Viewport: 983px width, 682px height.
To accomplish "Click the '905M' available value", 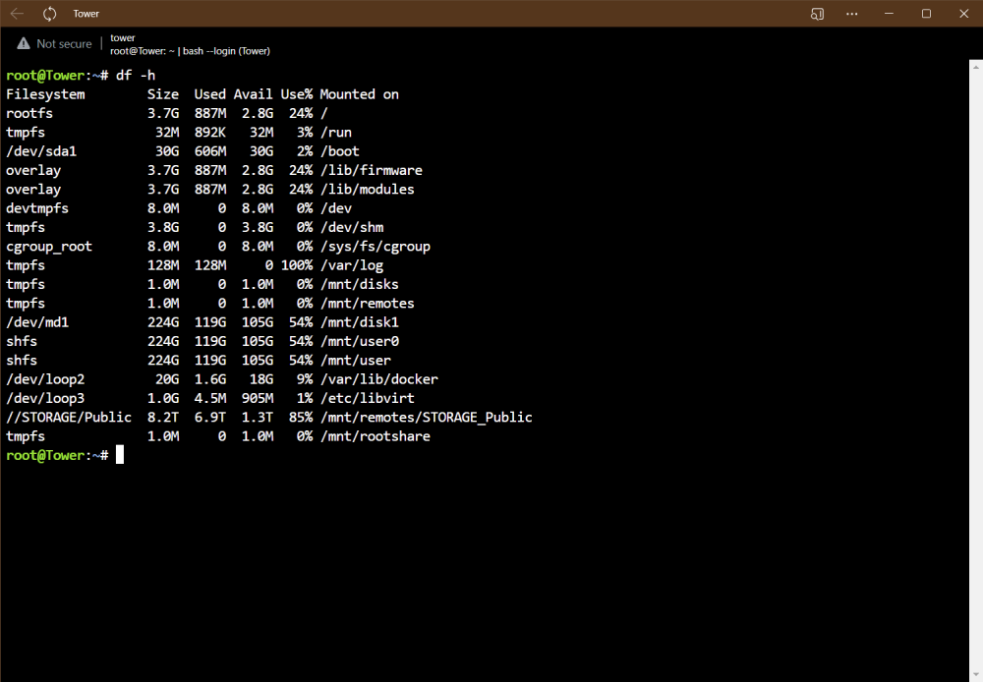I will [257, 398].
